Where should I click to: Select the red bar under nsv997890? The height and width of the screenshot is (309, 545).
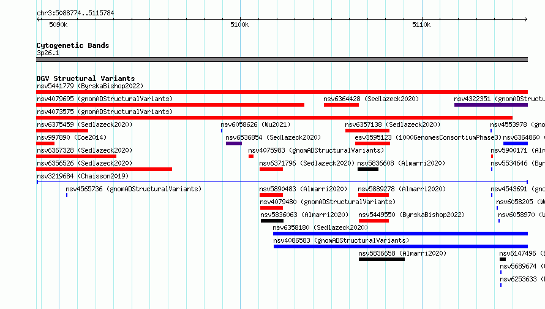click(x=45, y=143)
